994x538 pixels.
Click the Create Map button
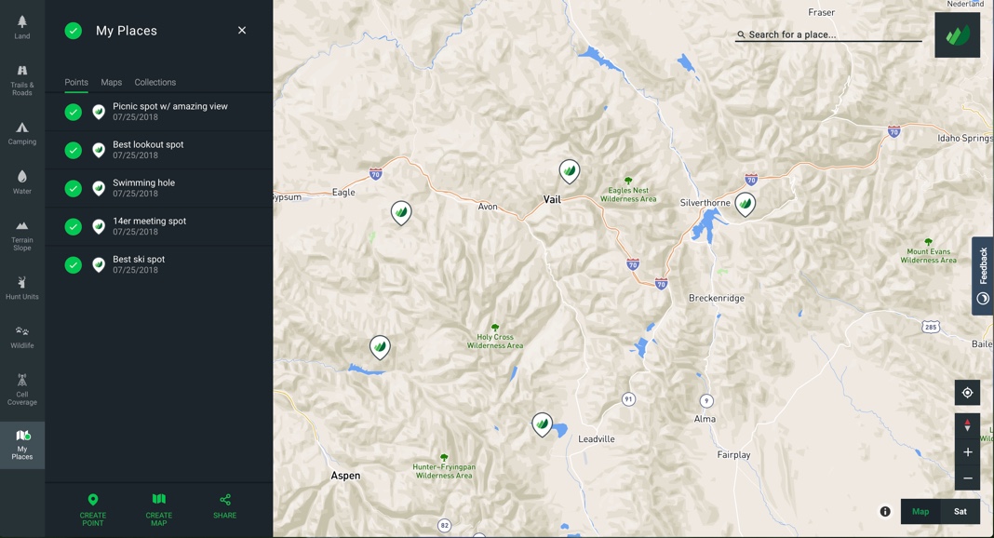(x=159, y=509)
